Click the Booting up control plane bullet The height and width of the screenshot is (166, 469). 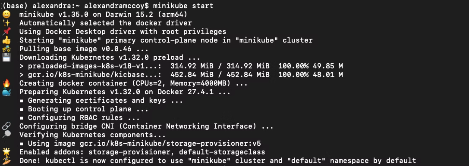coord(84,109)
